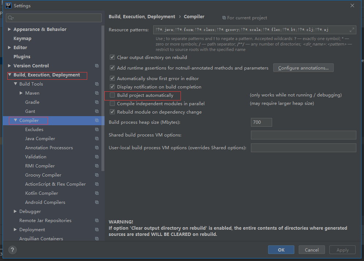The image size is (364, 261).
Task: Click the expand icon in Resource patterns field
Action: pyautogui.click(x=352, y=30)
